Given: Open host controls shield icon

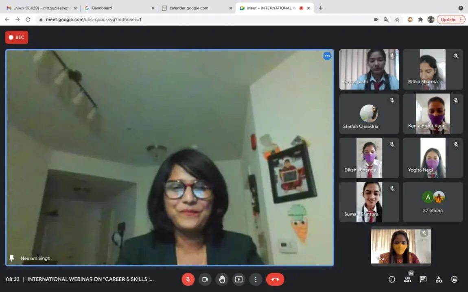Looking at the screenshot, I should pos(455,279).
